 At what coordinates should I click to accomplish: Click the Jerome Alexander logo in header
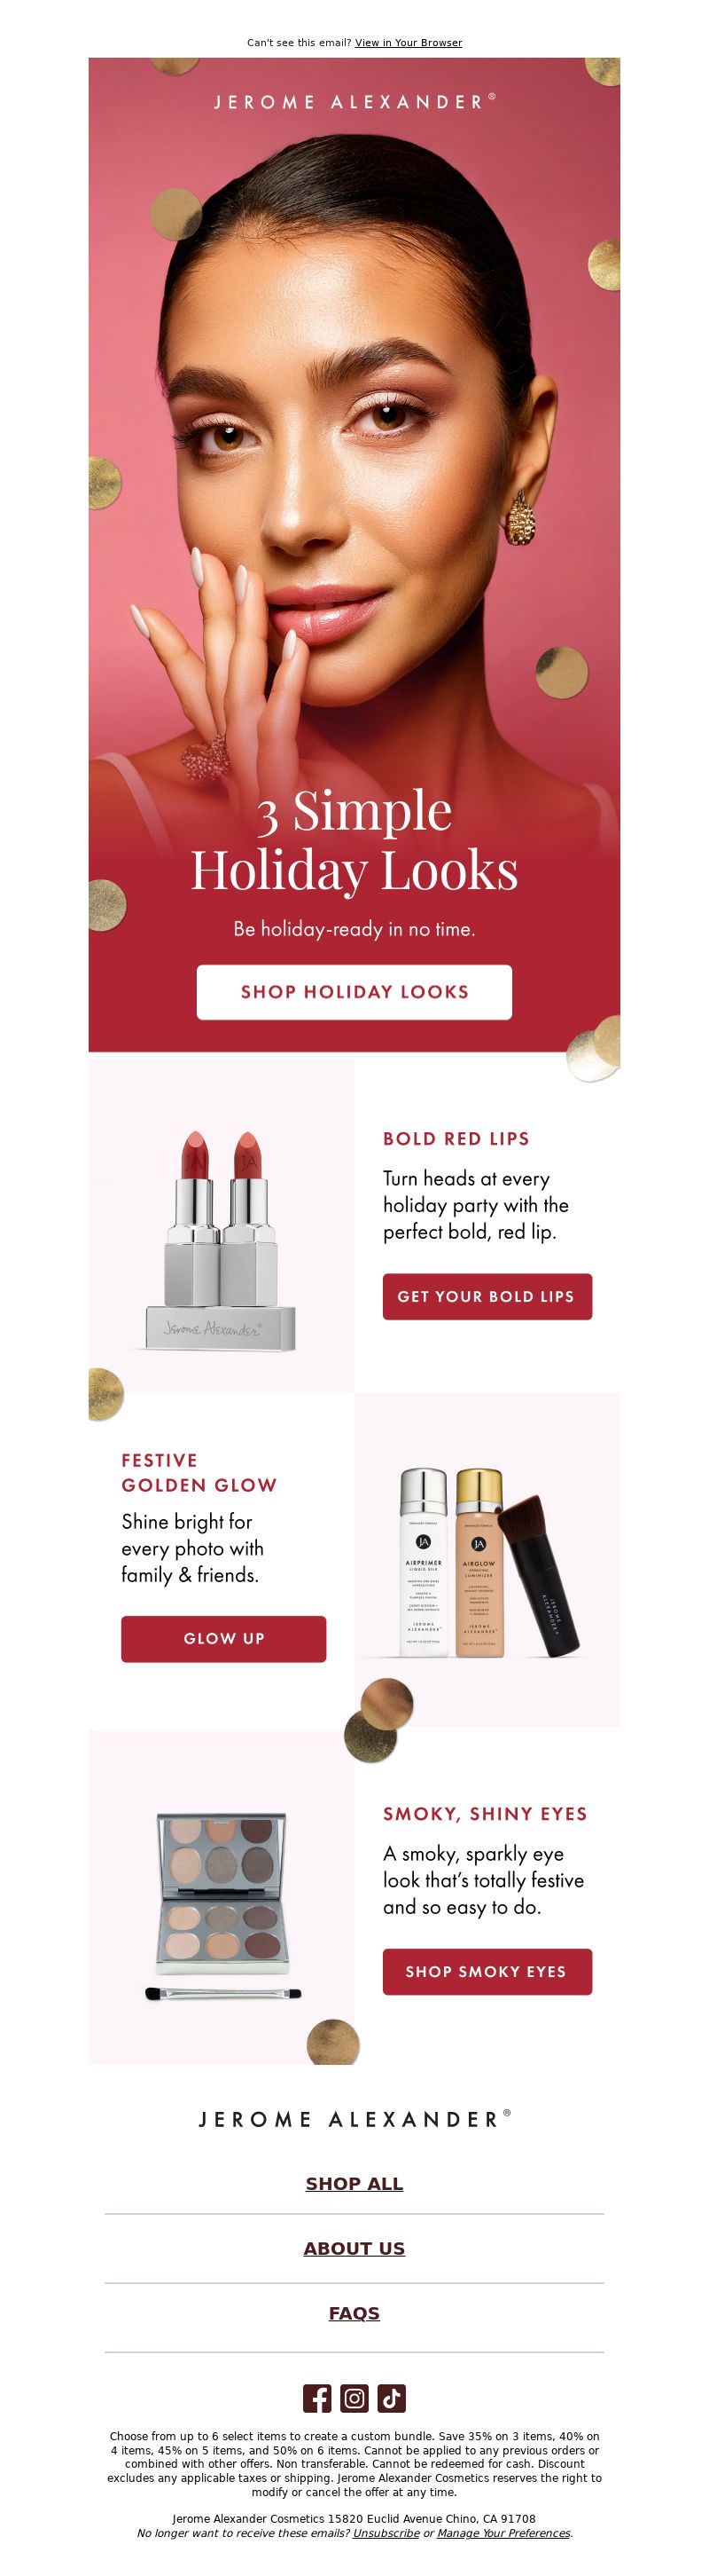[354, 102]
